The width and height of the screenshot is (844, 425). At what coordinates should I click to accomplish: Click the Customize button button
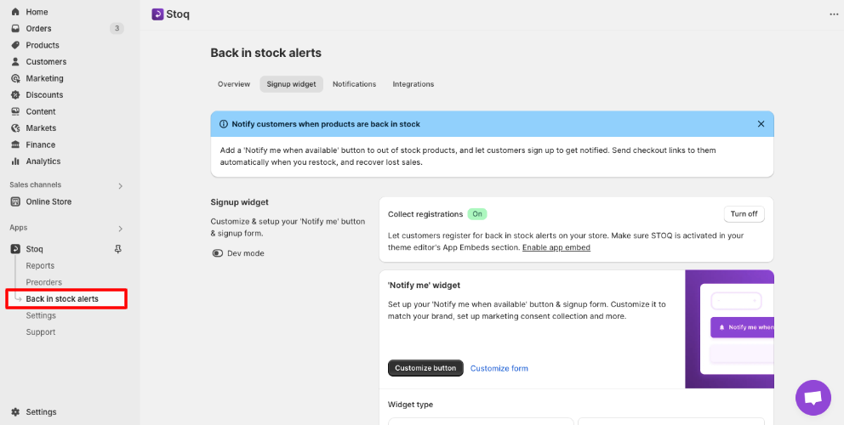click(425, 369)
